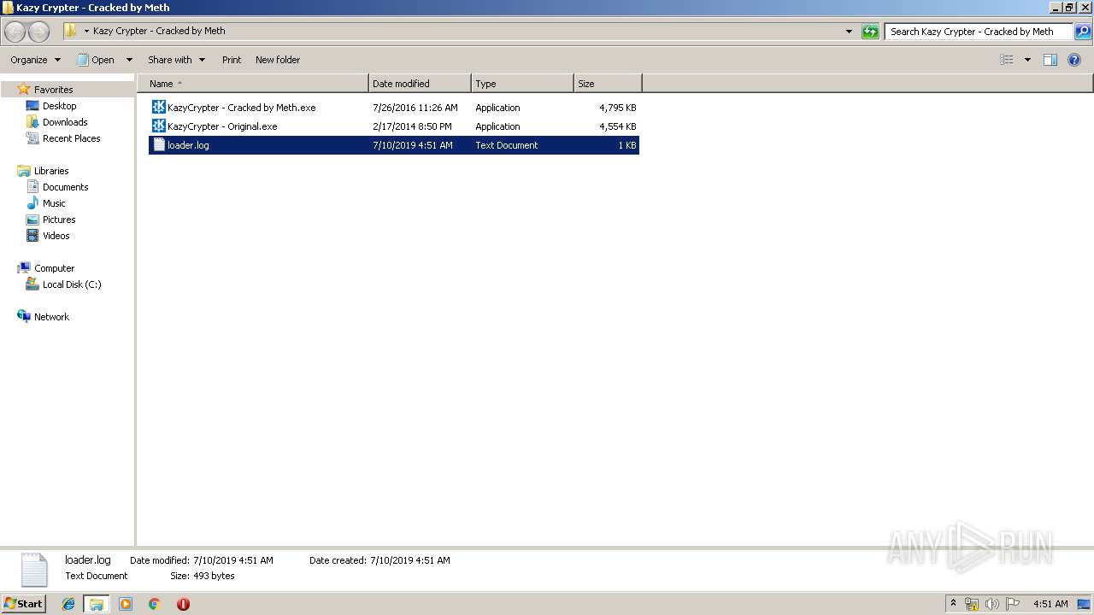Open the Pictures library icon
This screenshot has width=1094, height=615.
(x=32, y=220)
